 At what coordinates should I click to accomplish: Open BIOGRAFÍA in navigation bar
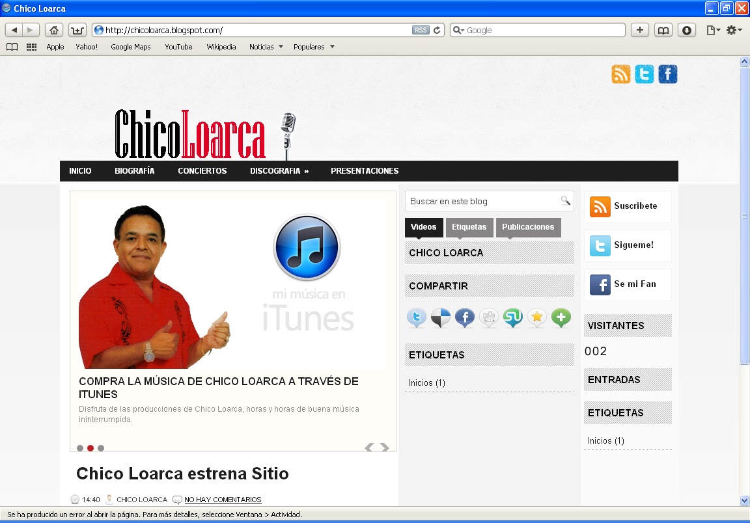[134, 170]
